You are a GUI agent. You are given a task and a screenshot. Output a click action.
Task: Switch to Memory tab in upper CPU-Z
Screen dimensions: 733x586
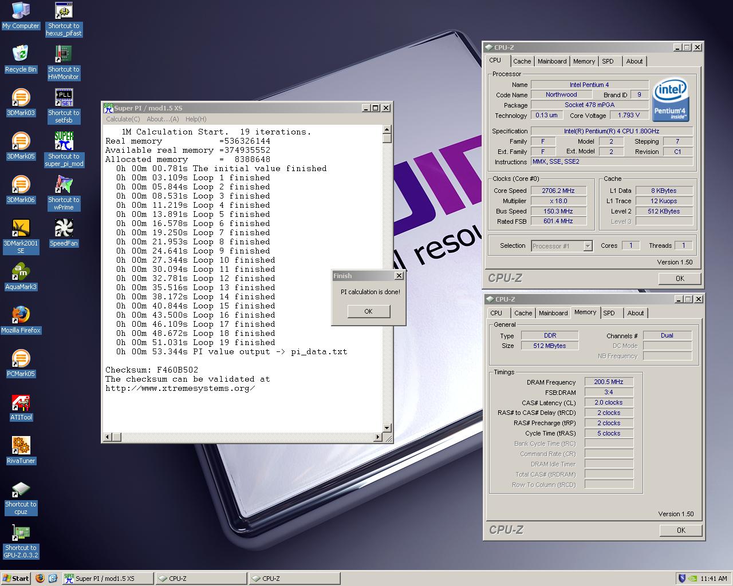584,61
